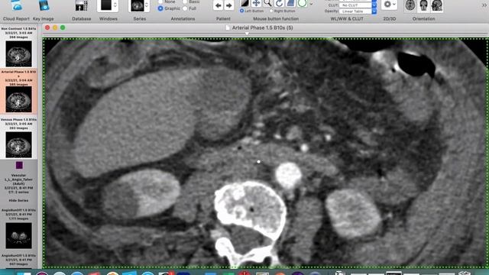Open the Series selector stepper arrows
Image resolution: width=489 pixels, height=275 pixels.
[x=147, y=5]
